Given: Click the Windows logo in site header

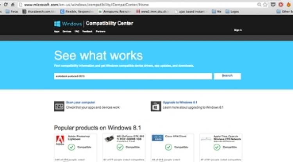Looking at the screenshot, I should click(x=57, y=24).
